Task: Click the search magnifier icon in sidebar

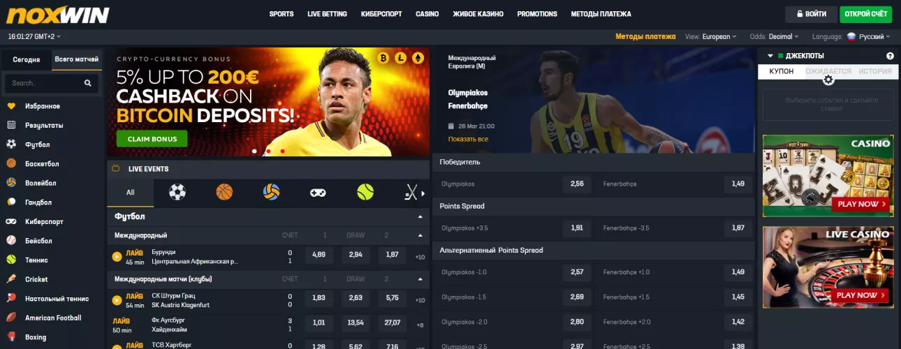Action: pyautogui.click(x=88, y=83)
